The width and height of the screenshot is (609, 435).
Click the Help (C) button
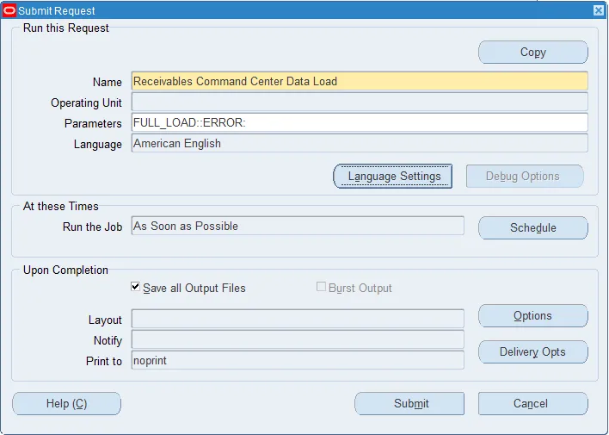click(x=66, y=403)
